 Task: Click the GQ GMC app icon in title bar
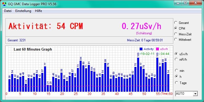(4, 4)
